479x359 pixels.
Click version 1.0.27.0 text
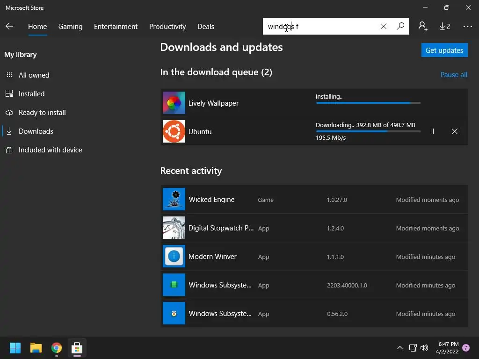coord(337,200)
